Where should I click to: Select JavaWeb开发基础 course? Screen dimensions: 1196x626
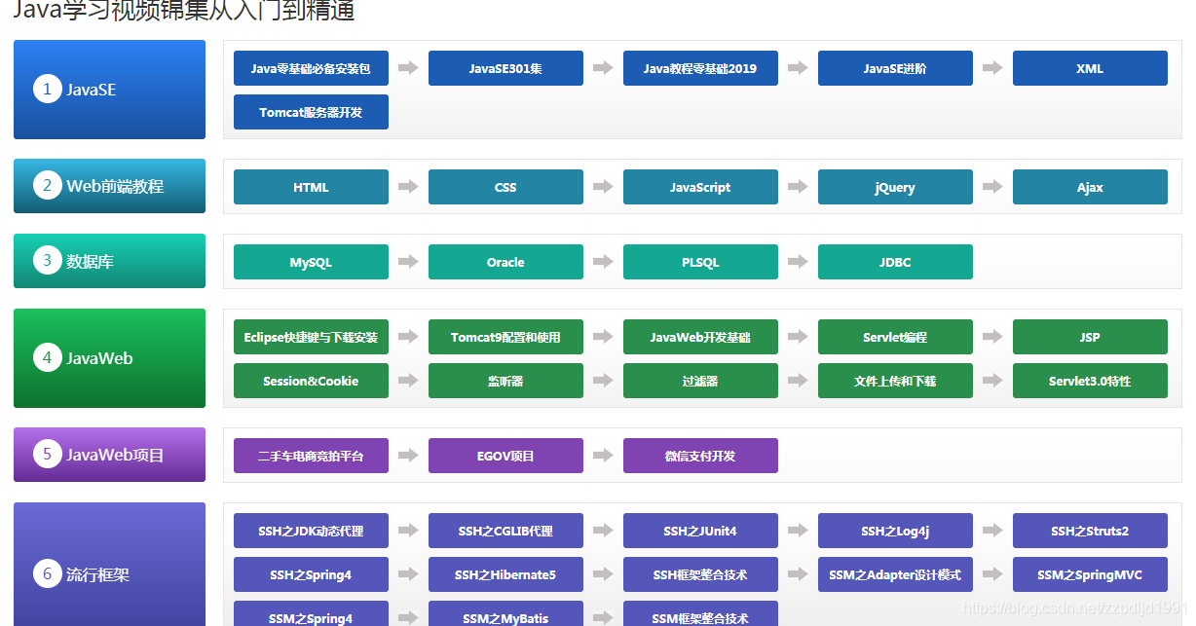coord(700,337)
